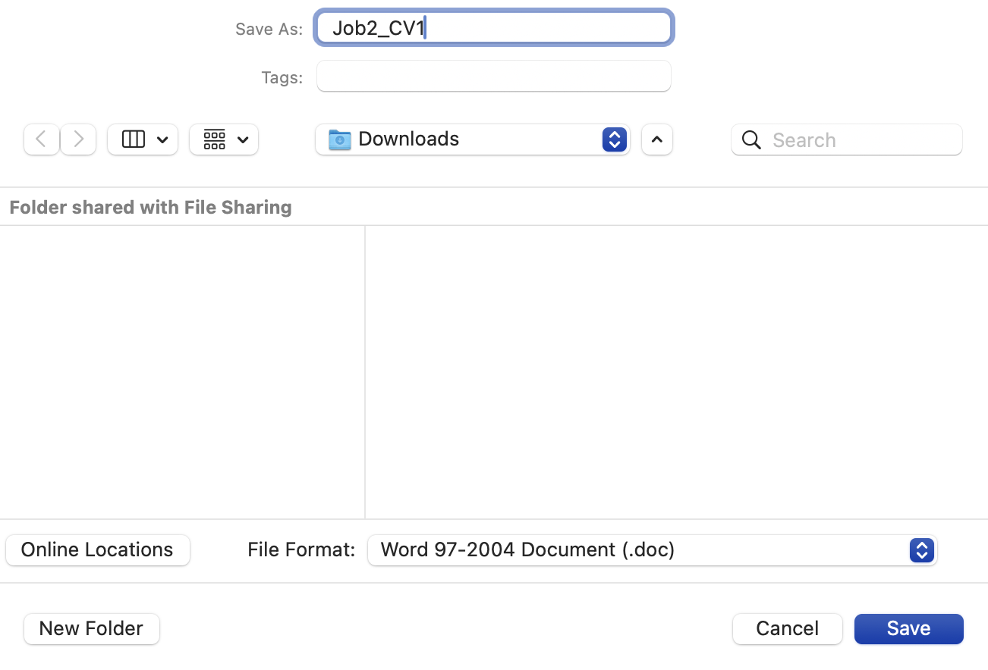The width and height of the screenshot is (988, 670).
Task: Click the forward navigation arrow
Action: point(78,139)
